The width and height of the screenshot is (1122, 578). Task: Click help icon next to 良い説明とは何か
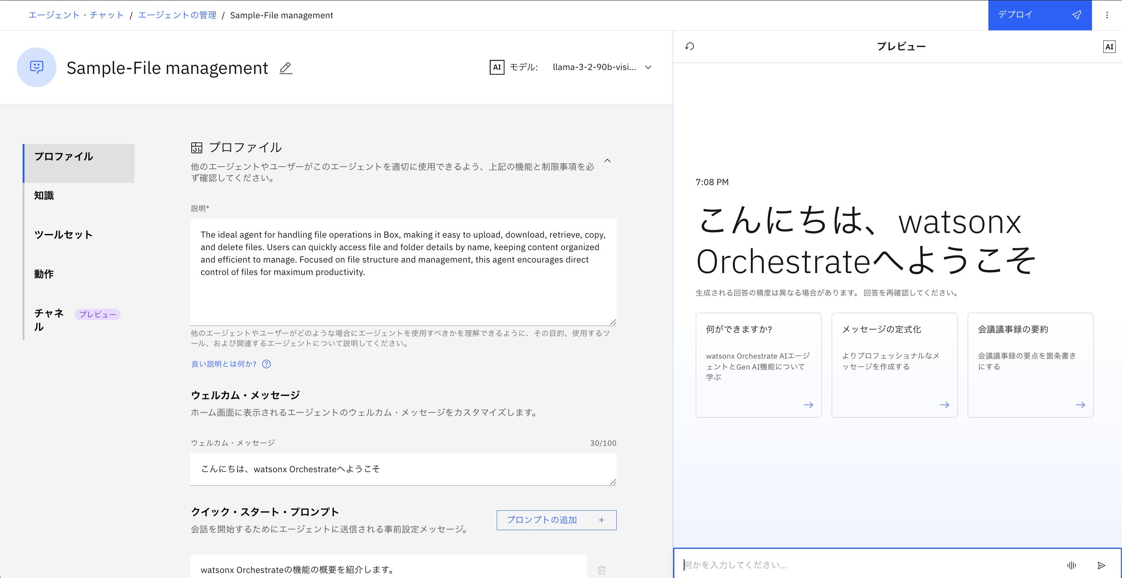tap(266, 364)
